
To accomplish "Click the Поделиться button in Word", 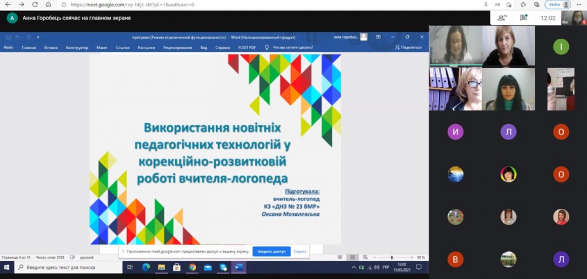I will [408, 47].
